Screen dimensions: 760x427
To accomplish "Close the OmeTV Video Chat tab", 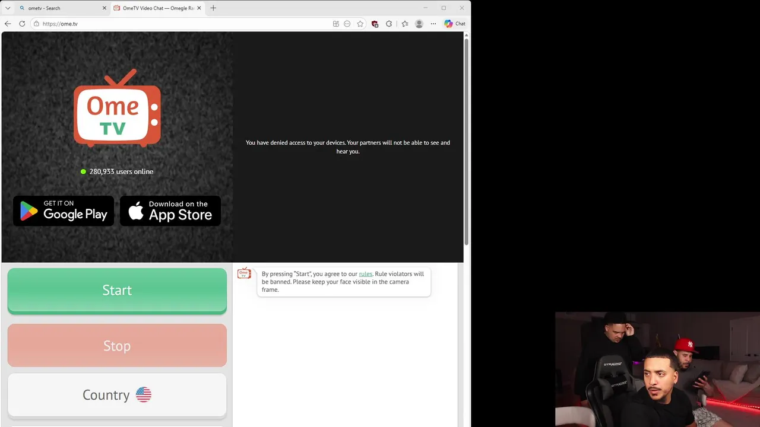I will click(x=199, y=8).
